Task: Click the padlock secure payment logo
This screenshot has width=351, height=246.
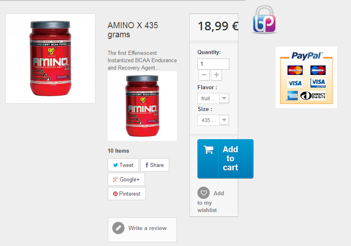Action: pyautogui.click(x=264, y=20)
